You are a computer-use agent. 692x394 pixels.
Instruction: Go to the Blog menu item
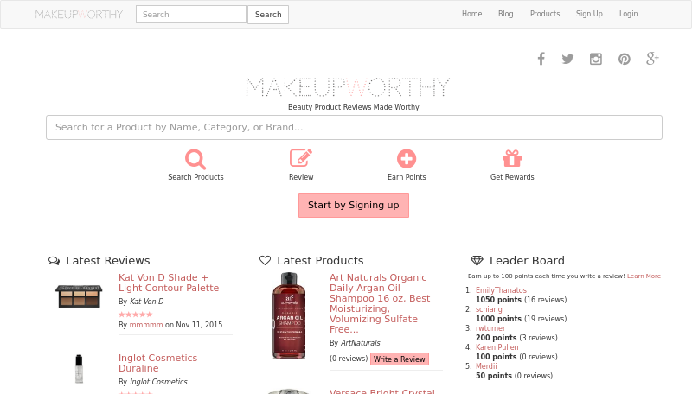point(506,14)
